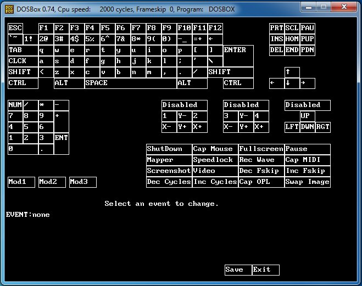Click the PAU pause key
This screenshot has width=362, height=286.
(x=308, y=28)
